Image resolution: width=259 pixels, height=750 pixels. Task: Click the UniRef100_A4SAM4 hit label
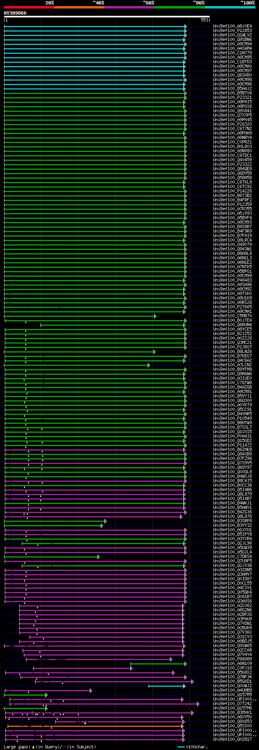pos(232,49)
